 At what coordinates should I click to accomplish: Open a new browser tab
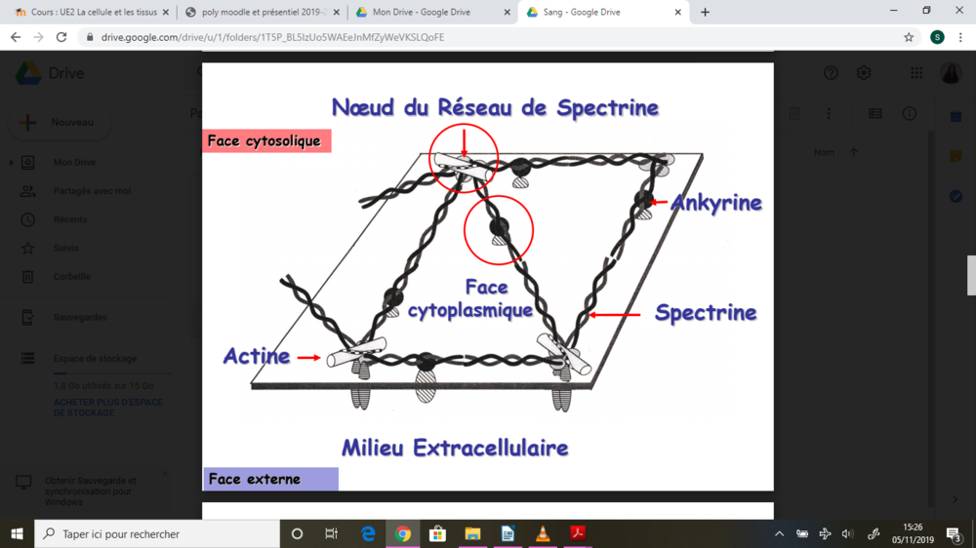tap(705, 12)
